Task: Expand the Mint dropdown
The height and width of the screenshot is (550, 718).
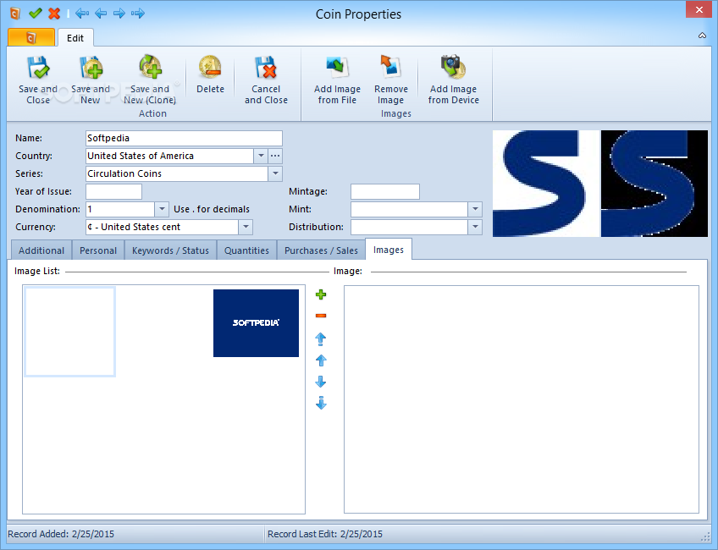Action: [475, 209]
